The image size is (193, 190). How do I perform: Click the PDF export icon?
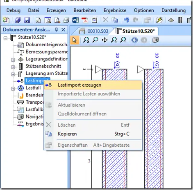tap(85, 20)
